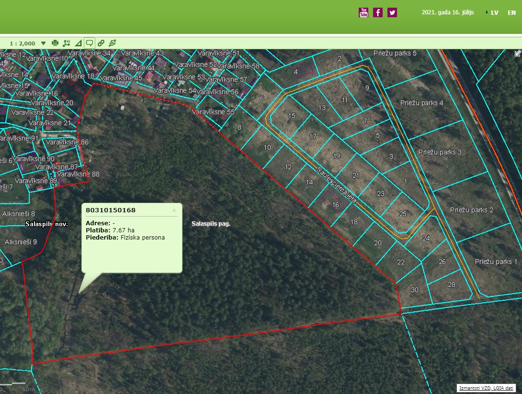Open the Twitter page icon

point(392,13)
